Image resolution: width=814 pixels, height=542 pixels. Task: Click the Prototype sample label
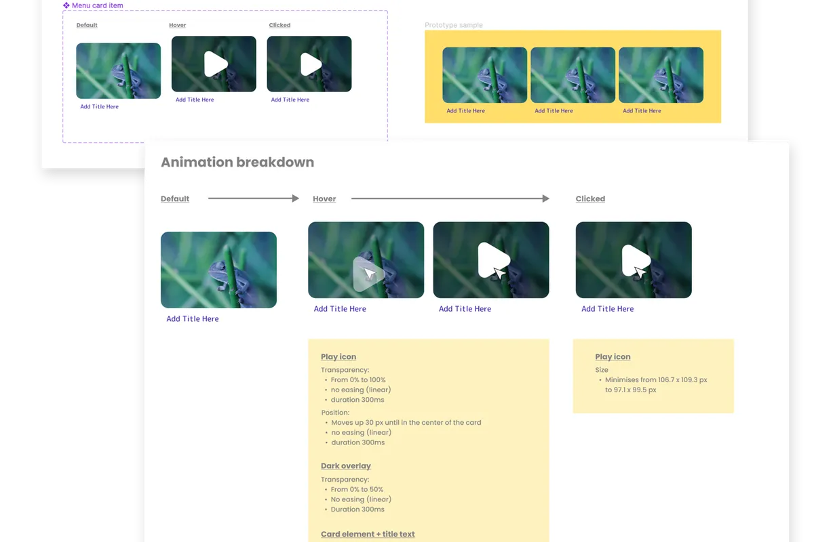pyautogui.click(x=454, y=25)
